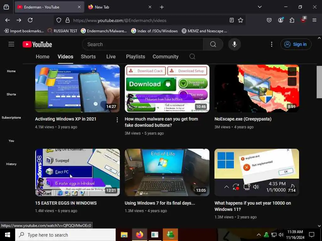The width and height of the screenshot is (322, 241).
Task: Open Home in YouTube sidebar
Action: (11, 71)
